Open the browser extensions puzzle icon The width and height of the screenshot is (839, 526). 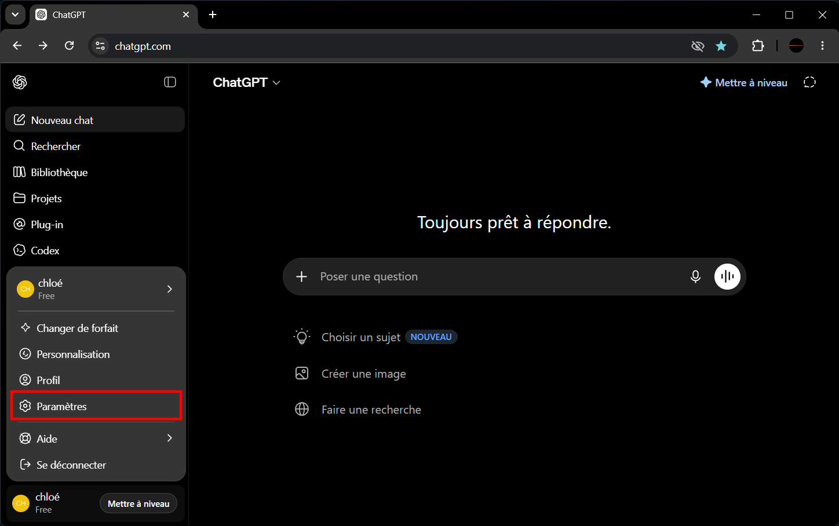coord(758,46)
